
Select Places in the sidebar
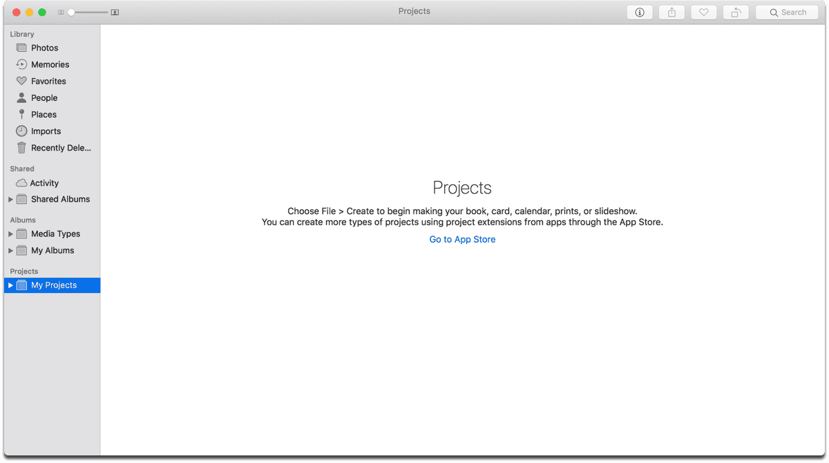point(44,115)
